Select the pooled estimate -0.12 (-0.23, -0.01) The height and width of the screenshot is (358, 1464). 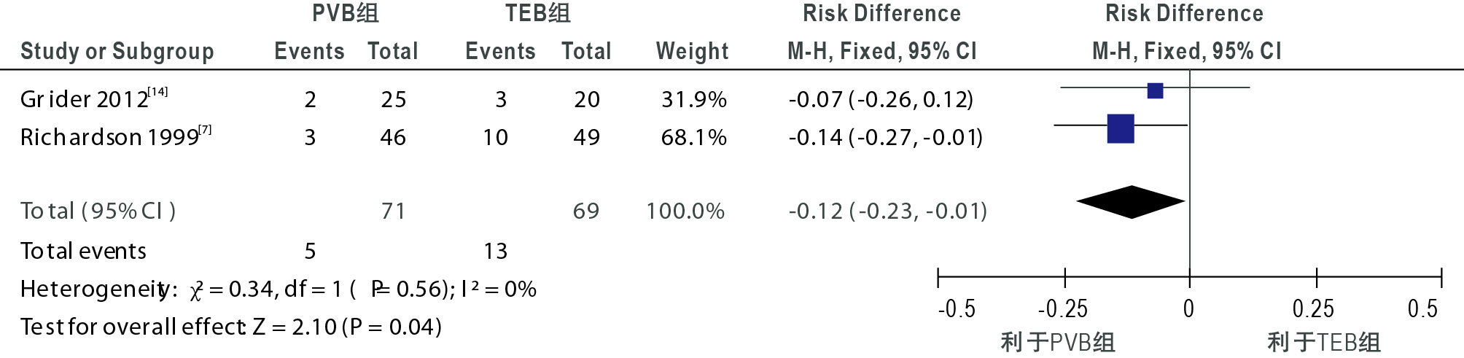pos(887,211)
